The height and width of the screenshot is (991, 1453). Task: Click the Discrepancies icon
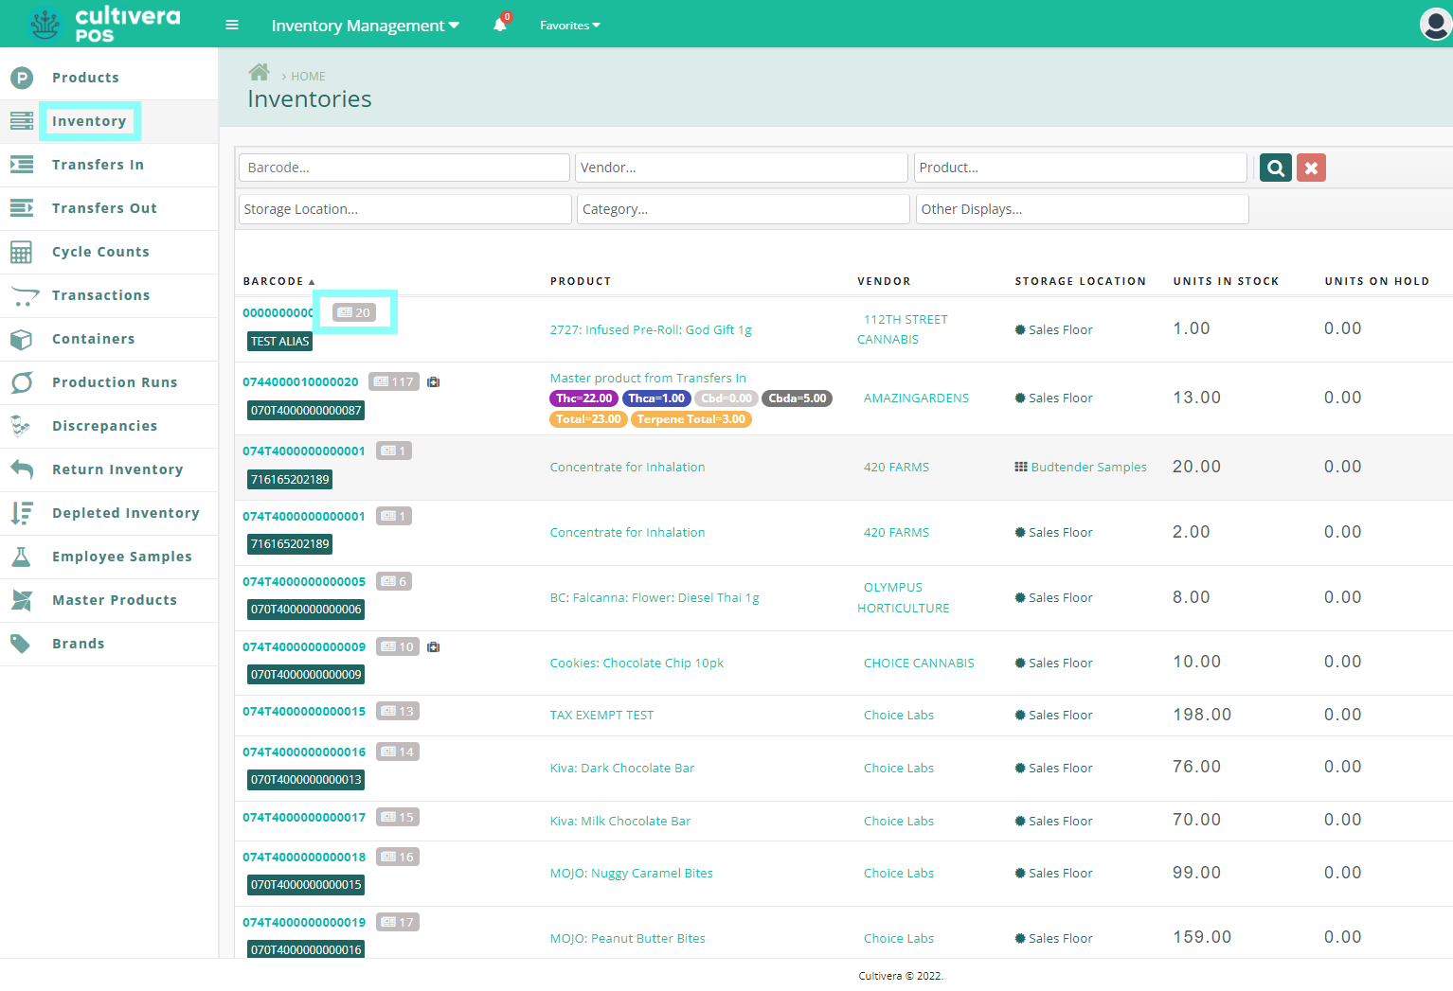click(21, 426)
